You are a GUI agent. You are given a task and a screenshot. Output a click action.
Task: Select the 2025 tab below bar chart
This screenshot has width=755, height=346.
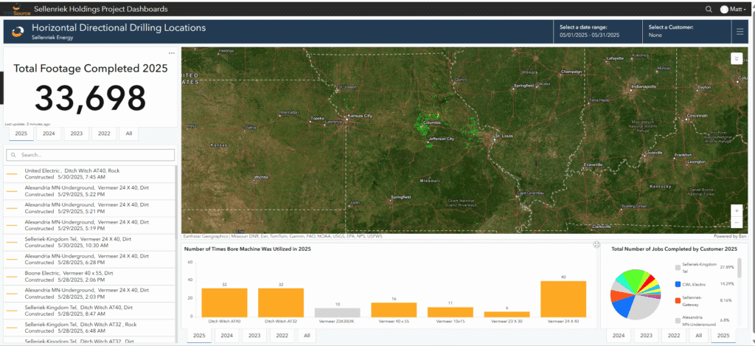click(199, 336)
